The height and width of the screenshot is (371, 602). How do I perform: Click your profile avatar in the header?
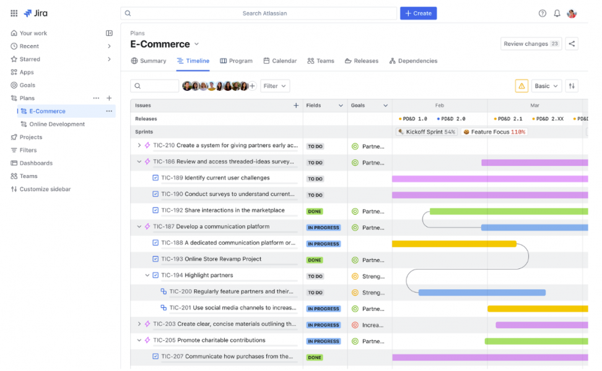[x=572, y=13]
